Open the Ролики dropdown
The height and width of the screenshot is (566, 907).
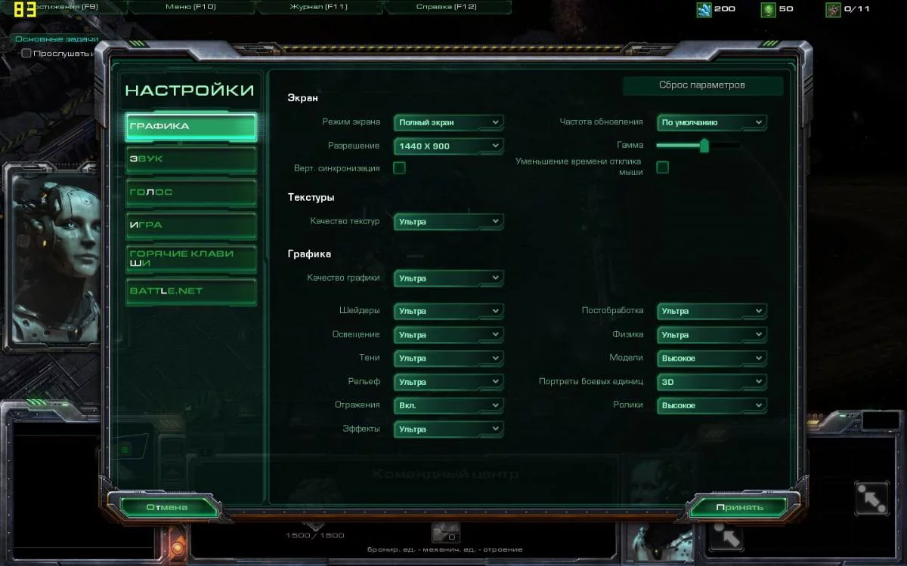point(711,405)
